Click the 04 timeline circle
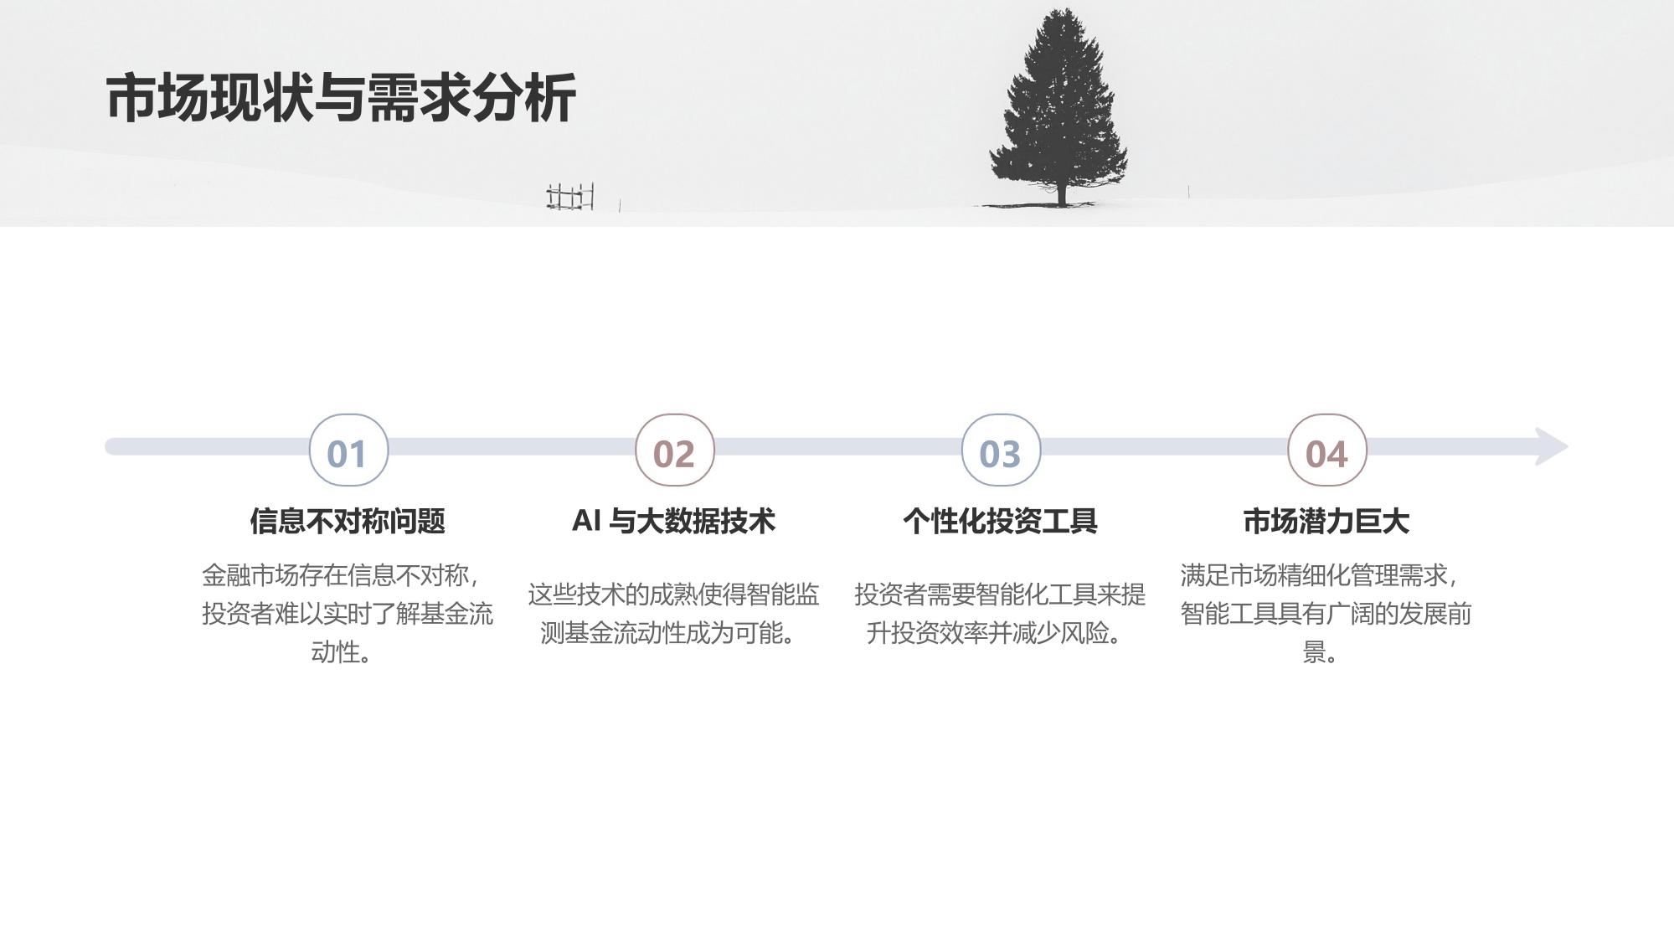Viewport: 1674px width, 942px height. 1326,450
